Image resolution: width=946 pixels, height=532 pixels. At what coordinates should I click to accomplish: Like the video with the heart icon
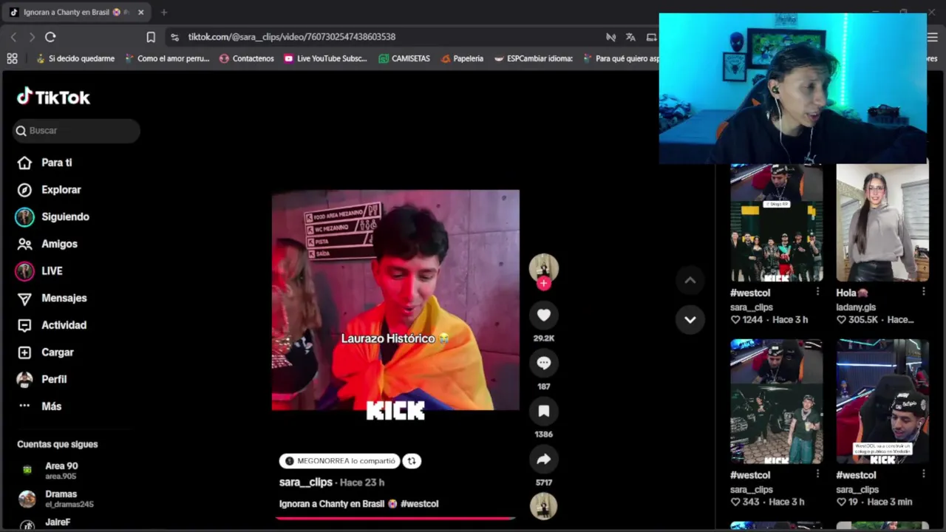tap(544, 316)
